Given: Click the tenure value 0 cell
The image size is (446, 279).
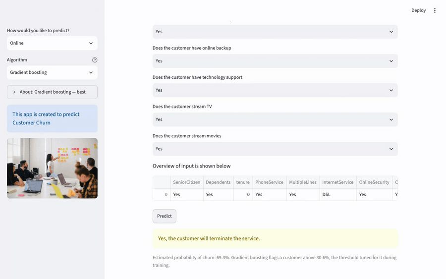Looking at the screenshot, I should (x=243, y=195).
